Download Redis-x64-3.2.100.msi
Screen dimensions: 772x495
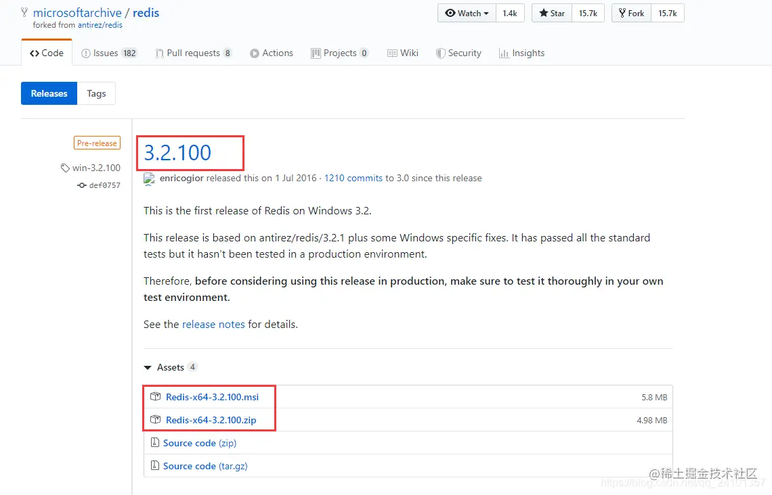pos(212,397)
